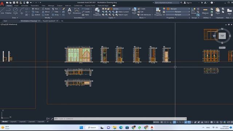Click the Move tool in Modify panel
233x131 pixels.
(x=36, y=9)
